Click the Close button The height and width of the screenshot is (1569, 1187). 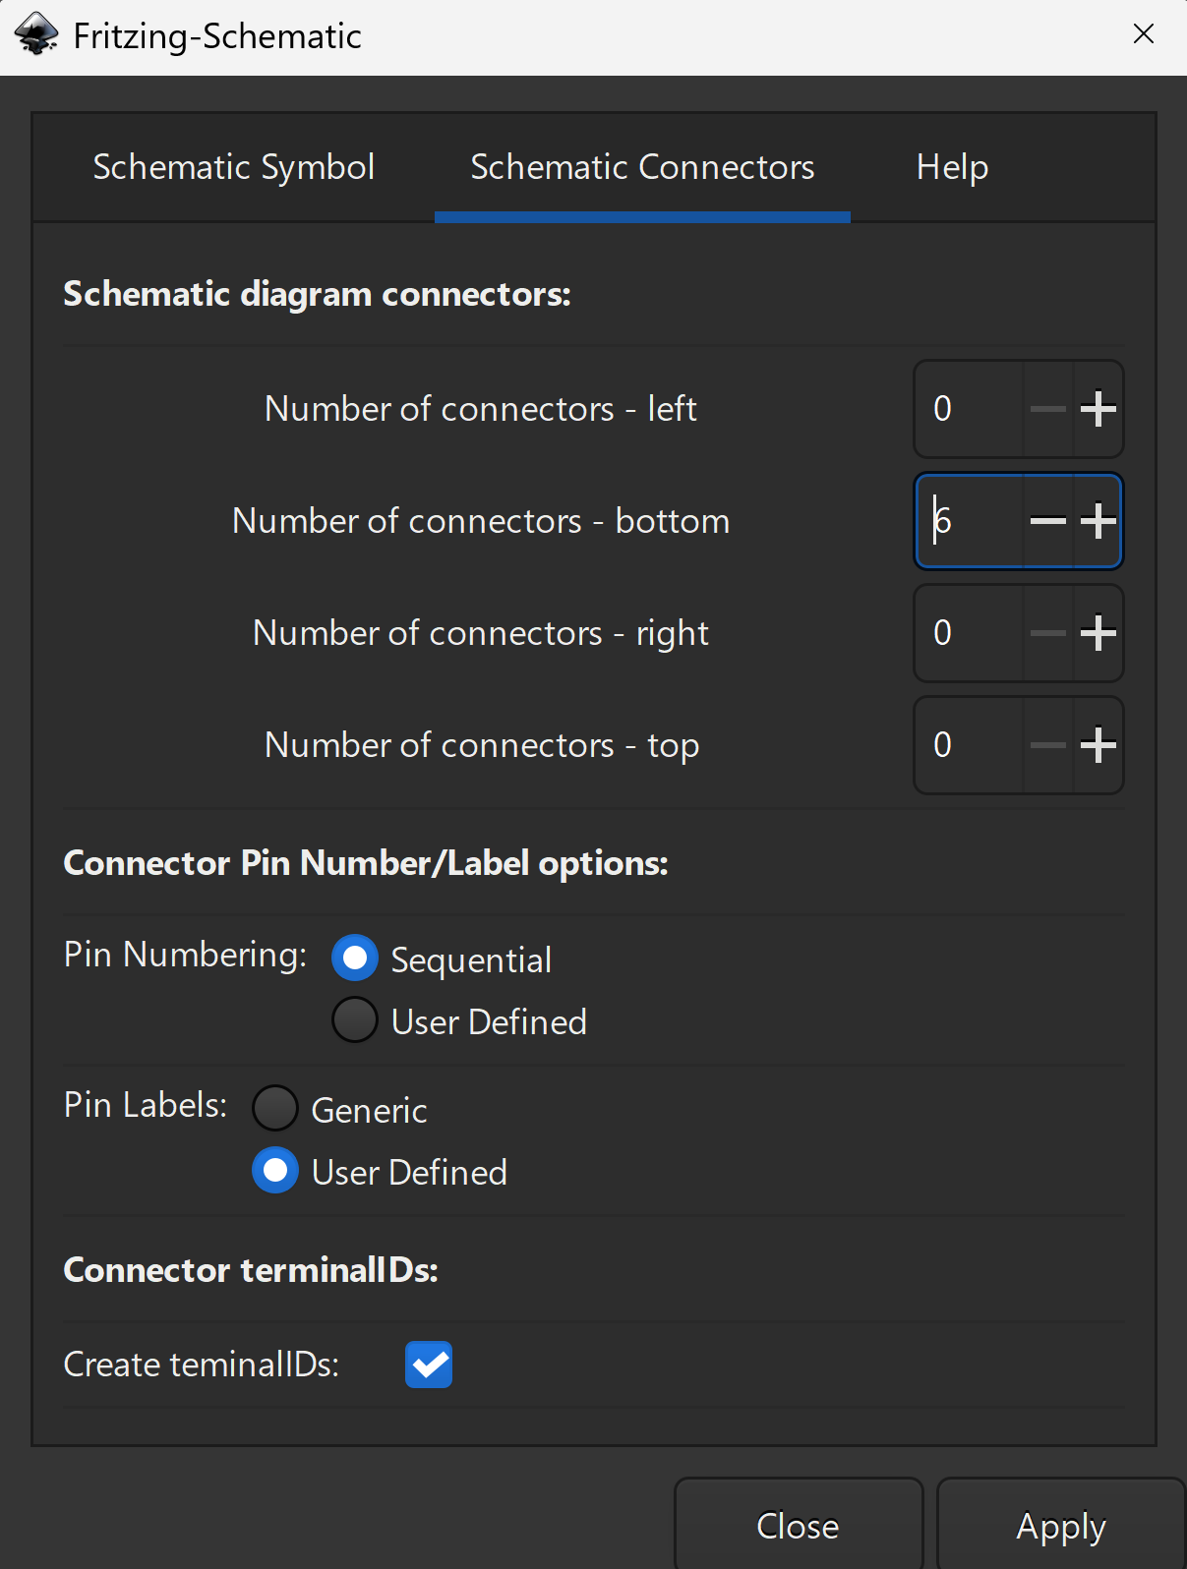tap(798, 1526)
